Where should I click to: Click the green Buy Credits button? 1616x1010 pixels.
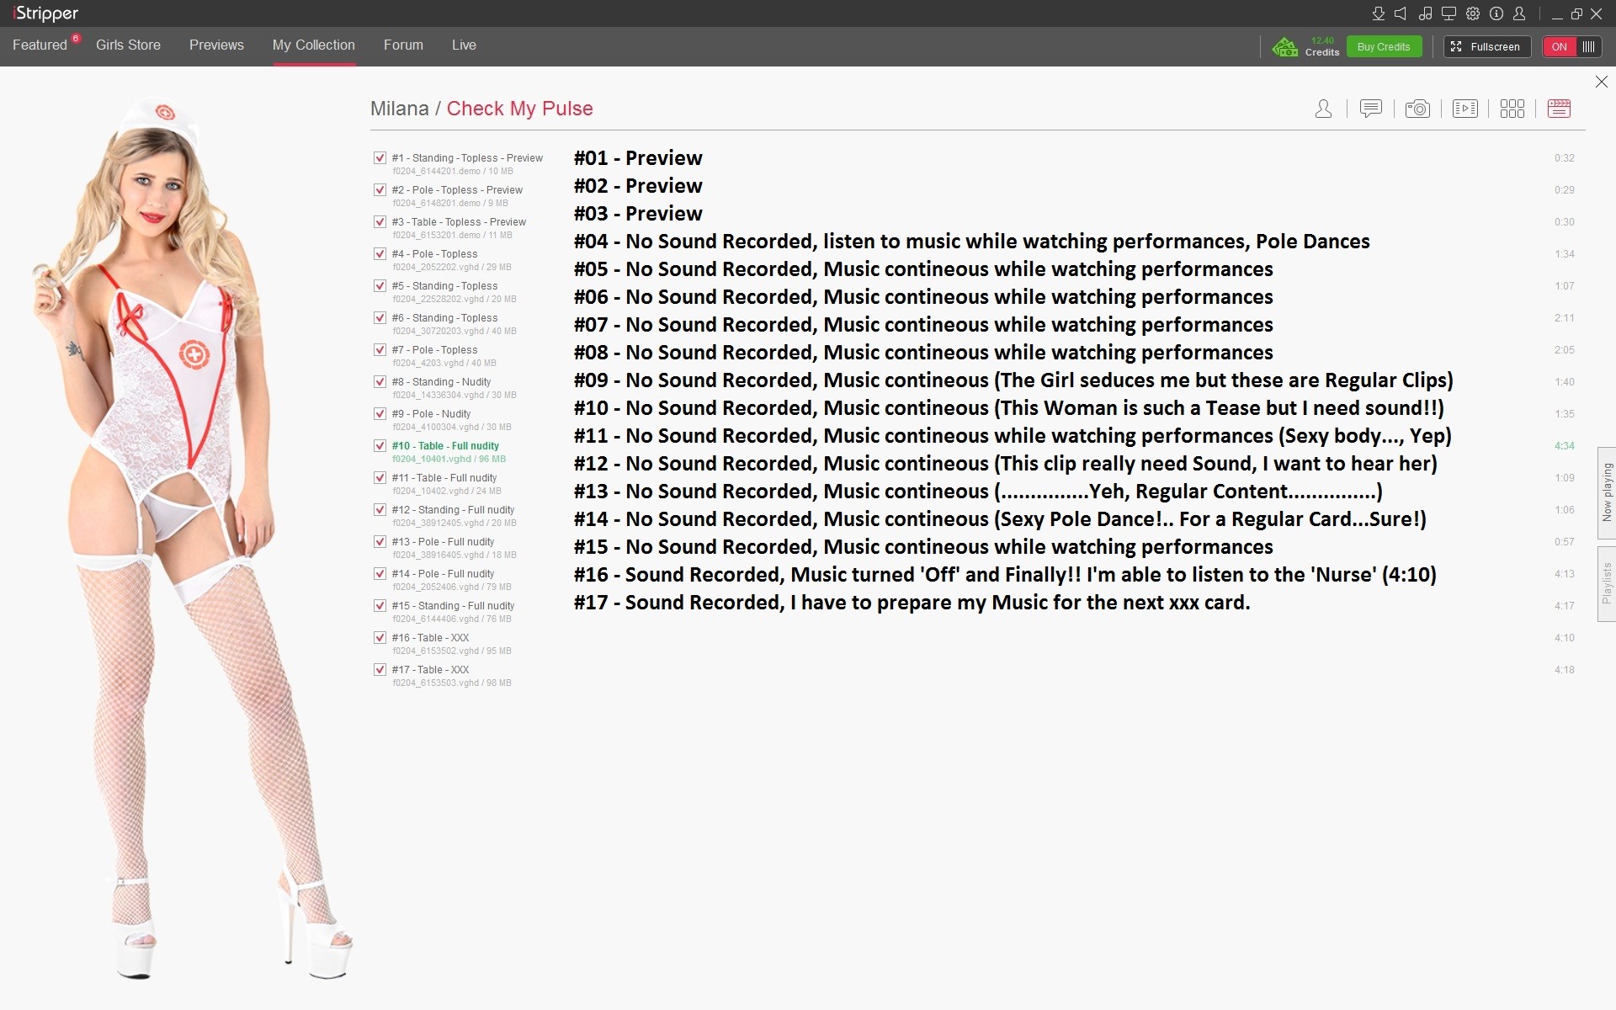pyautogui.click(x=1383, y=46)
